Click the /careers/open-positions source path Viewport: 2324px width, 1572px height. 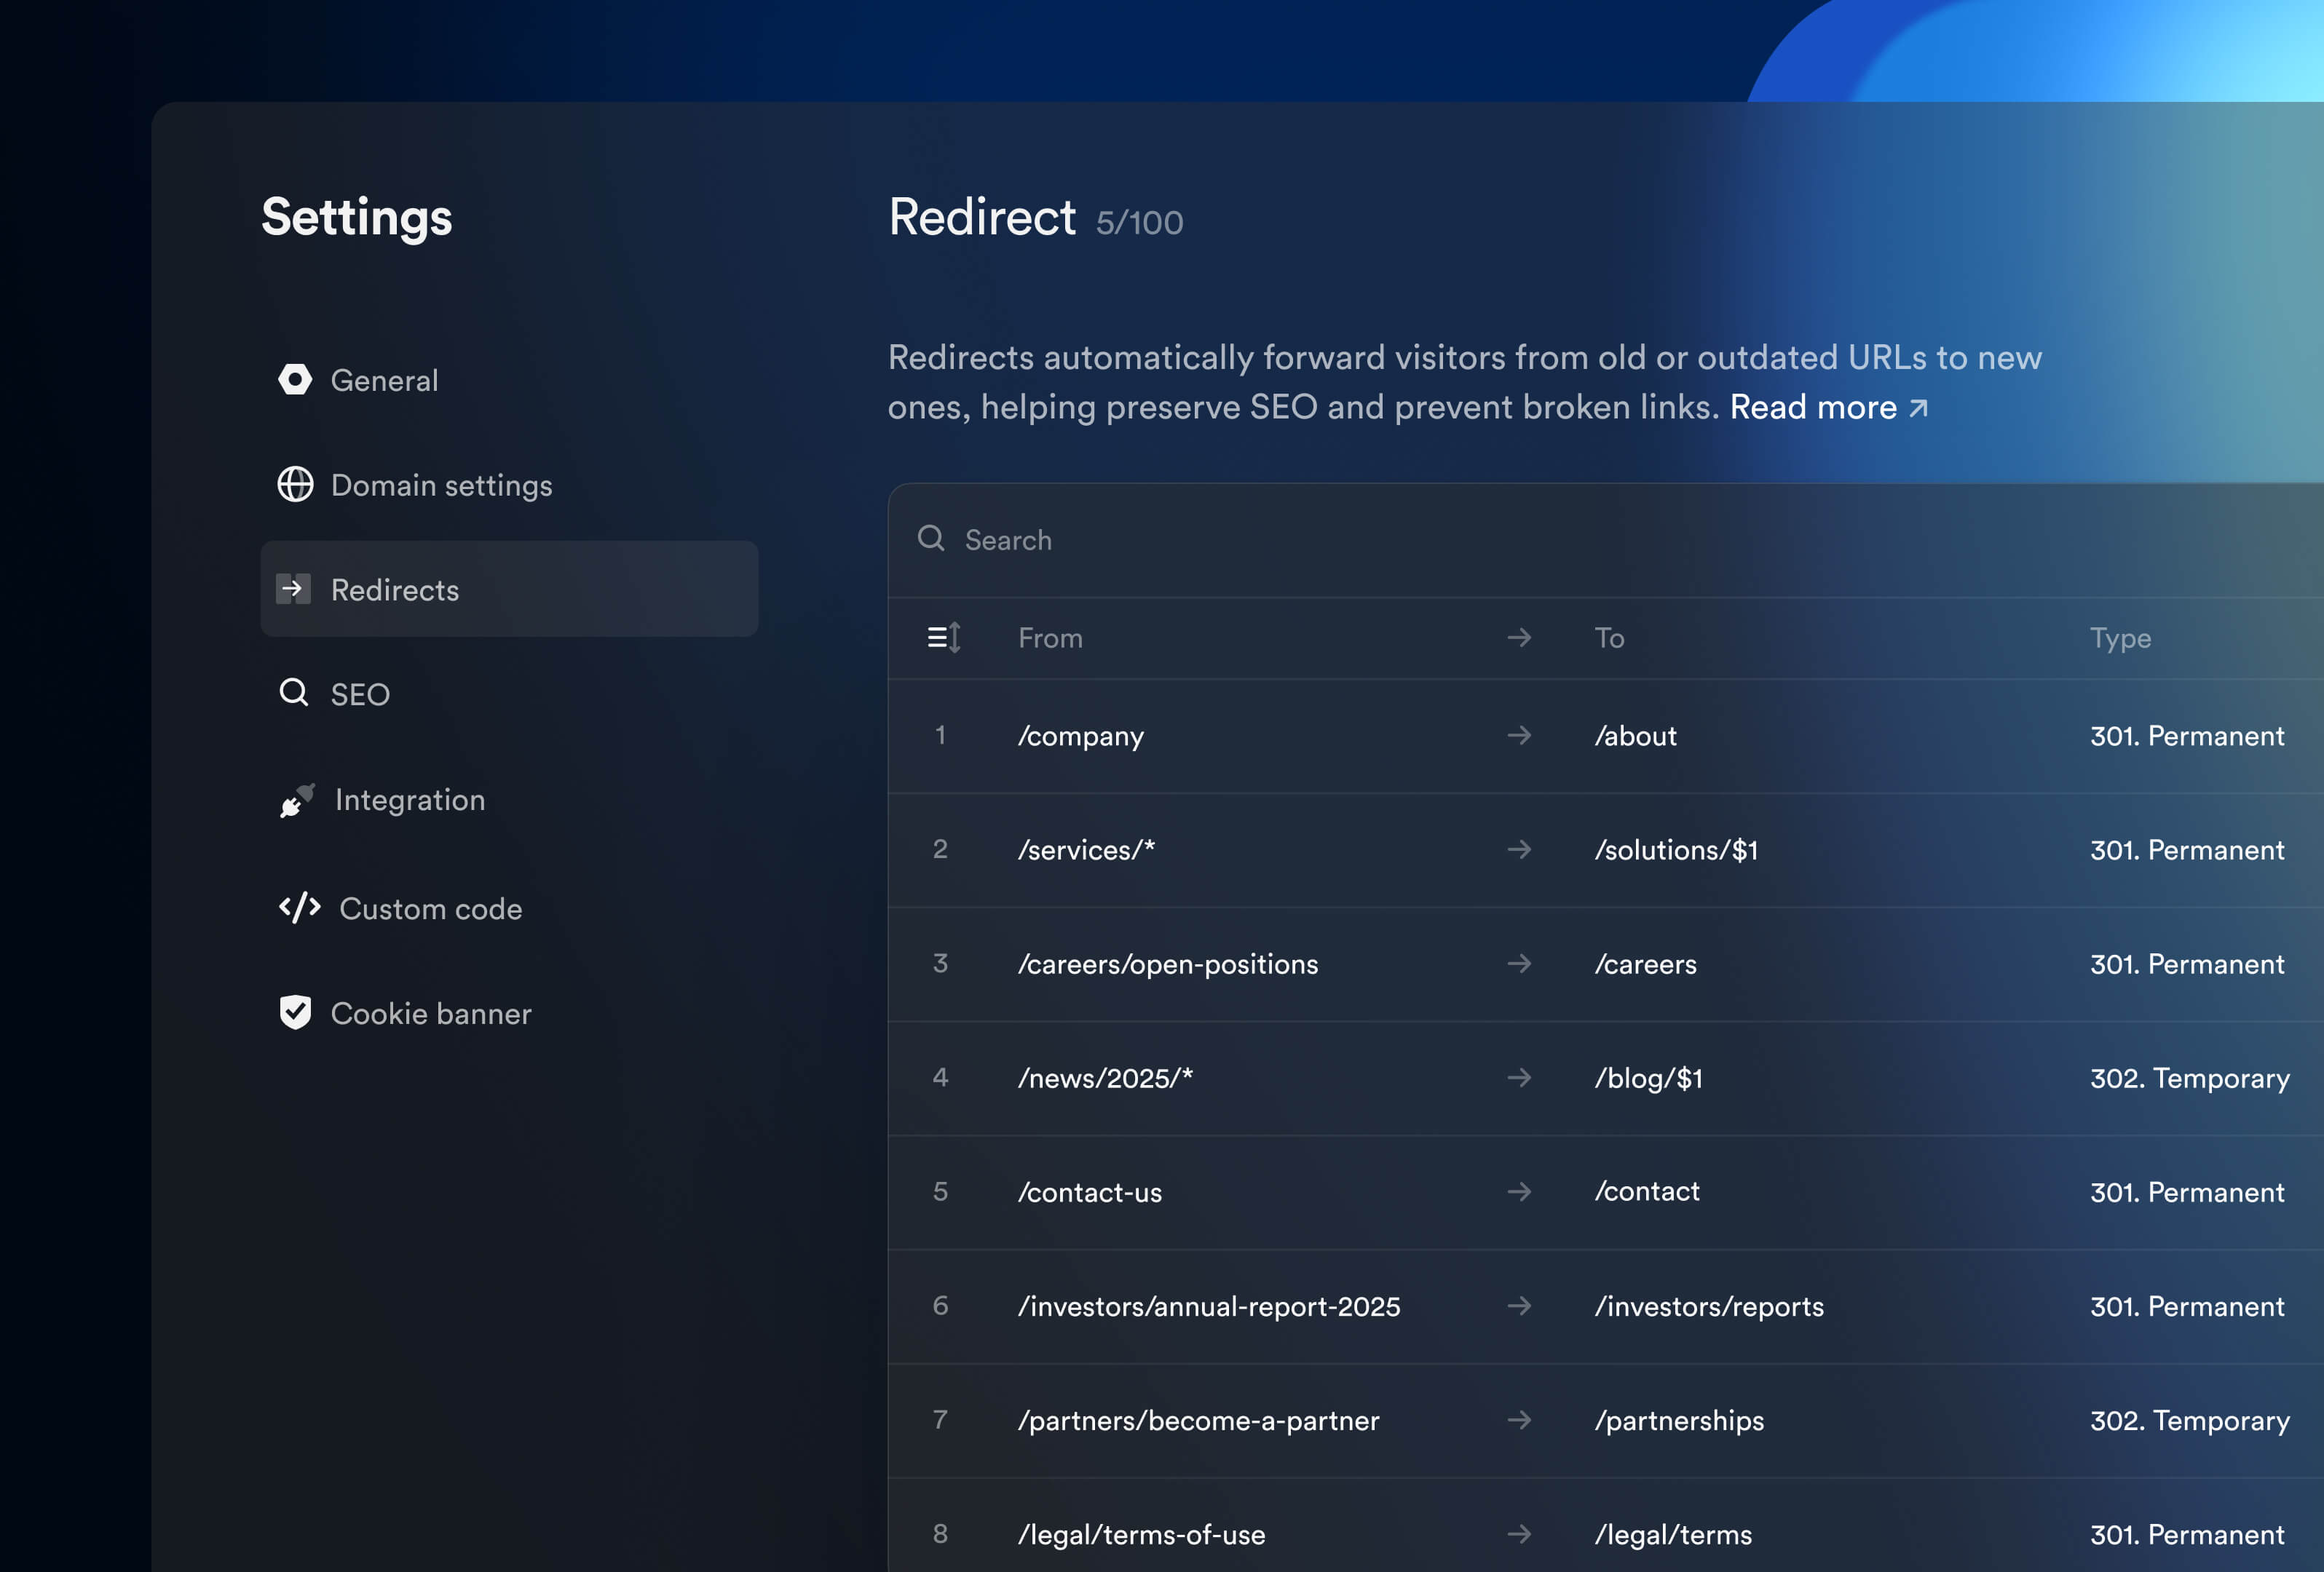(1168, 964)
